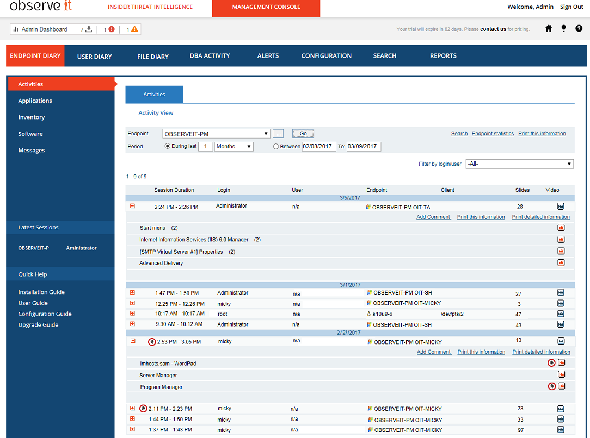Select the 'During last' period radio button
590x438 pixels.
click(x=168, y=146)
